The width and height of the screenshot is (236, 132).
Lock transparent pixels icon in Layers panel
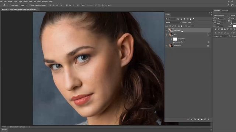tap(170, 26)
